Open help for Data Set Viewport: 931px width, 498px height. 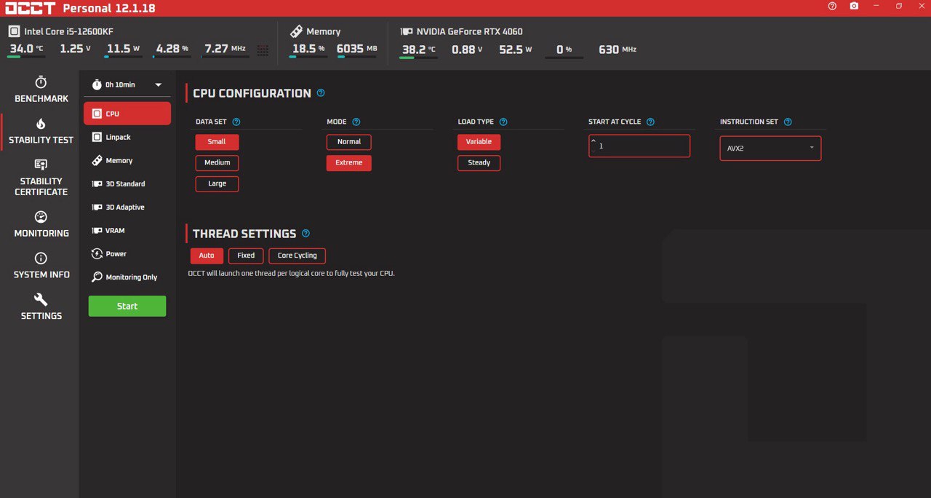(236, 122)
